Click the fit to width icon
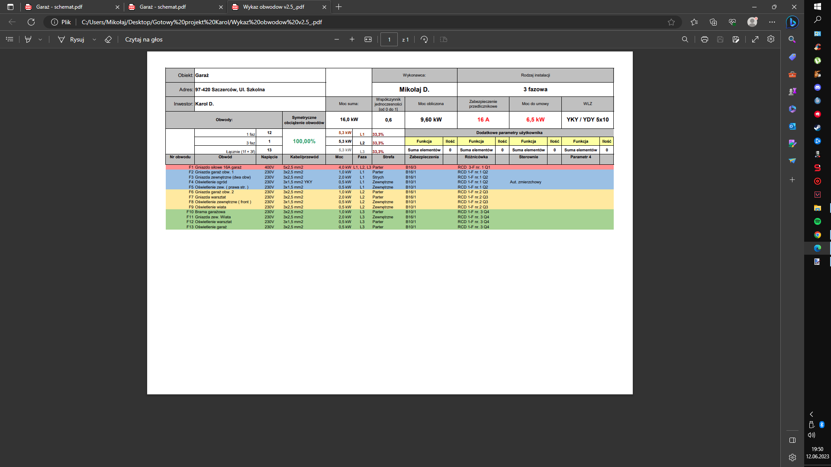The height and width of the screenshot is (467, 831). pos(368,39)
